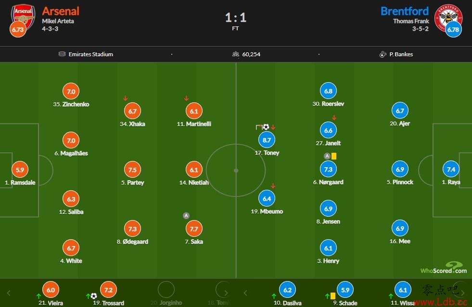Select Toney's 8.7 rating bubble
The width and height of the screenshot is (472, 307).
267,140
